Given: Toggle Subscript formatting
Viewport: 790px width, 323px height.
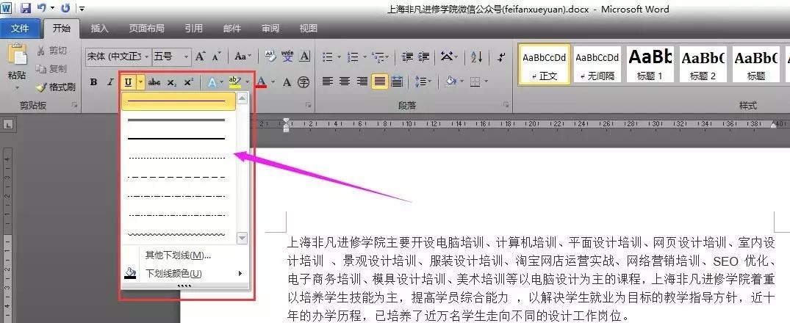Looking at the screenshot, I should tap(172, 82).
